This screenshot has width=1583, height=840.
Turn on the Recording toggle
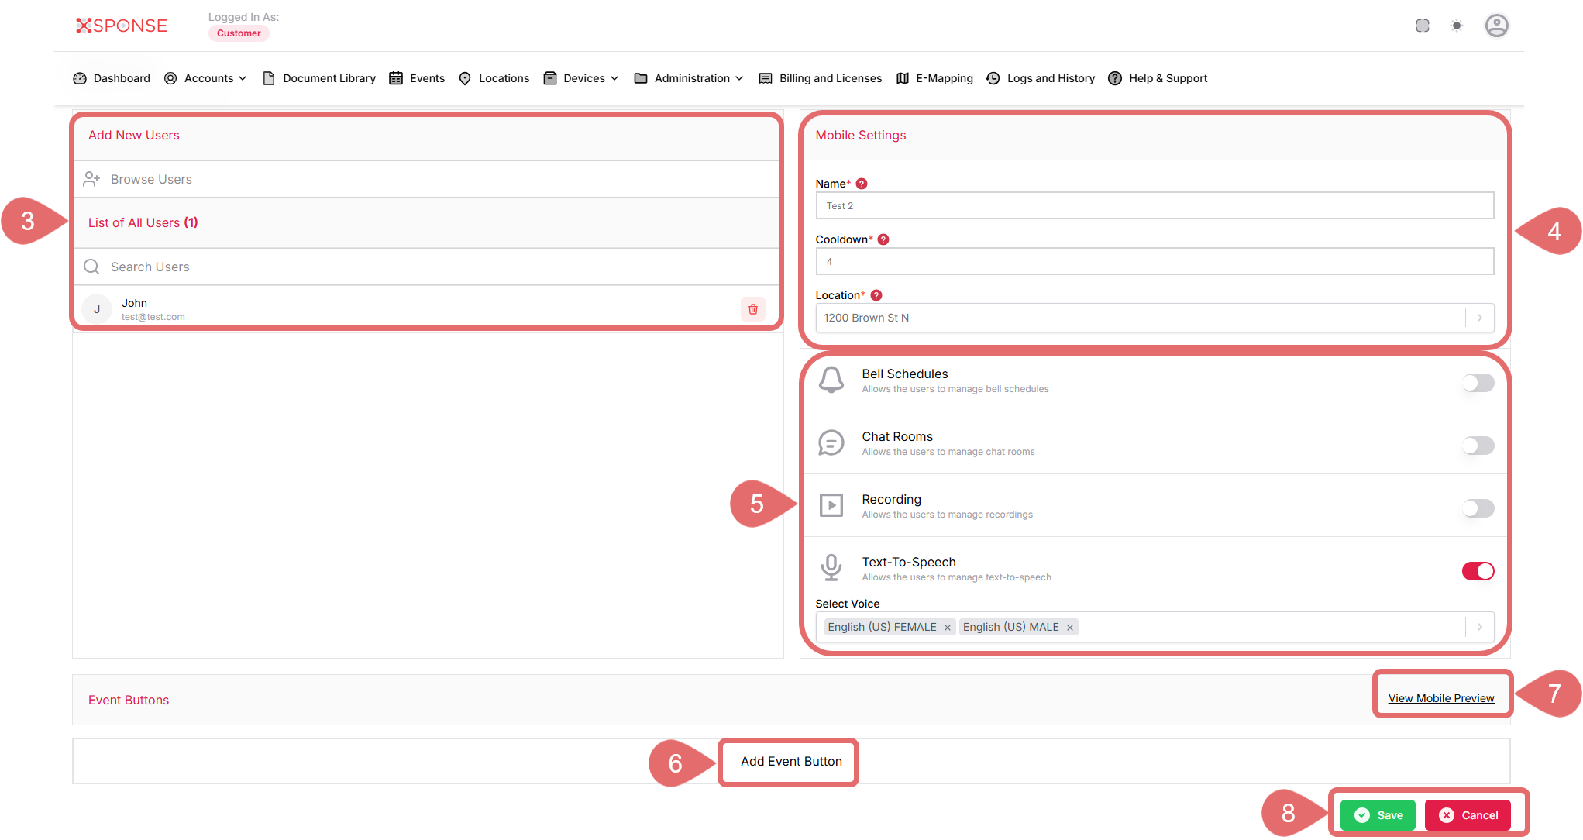(1477, 508)
